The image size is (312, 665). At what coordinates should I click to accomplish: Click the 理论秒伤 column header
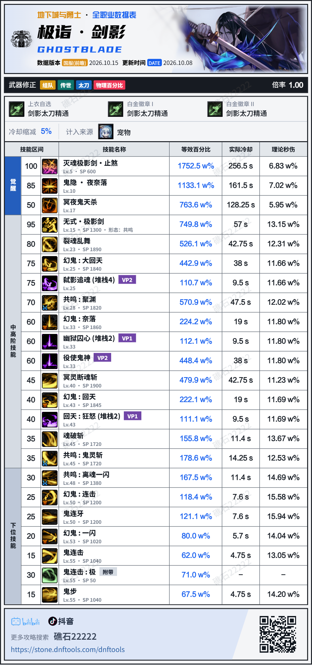(283, 149)
